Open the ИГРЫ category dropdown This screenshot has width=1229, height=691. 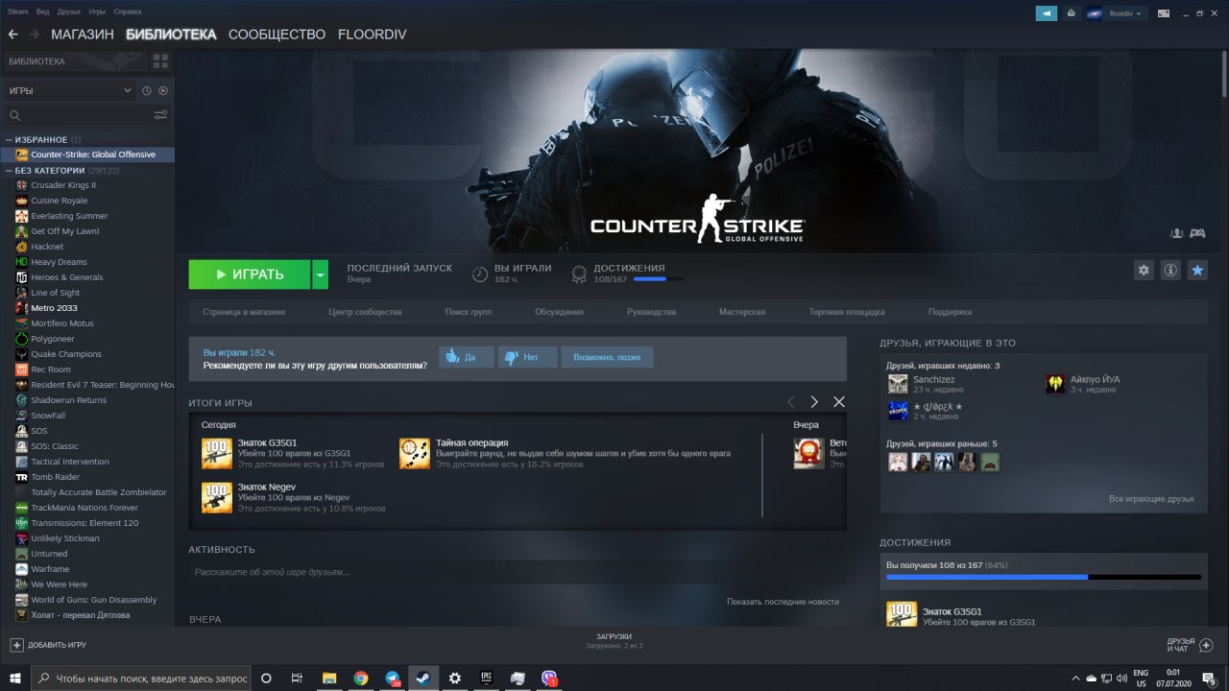coord(69,90)
